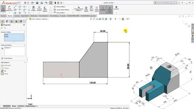The height and width of the screenshot is (109, 194).
Task: Accept properties with the green checkmark
Action: [2, 28]
